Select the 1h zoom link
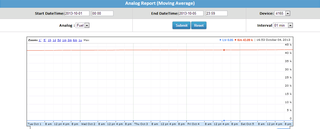 (50, 40)
